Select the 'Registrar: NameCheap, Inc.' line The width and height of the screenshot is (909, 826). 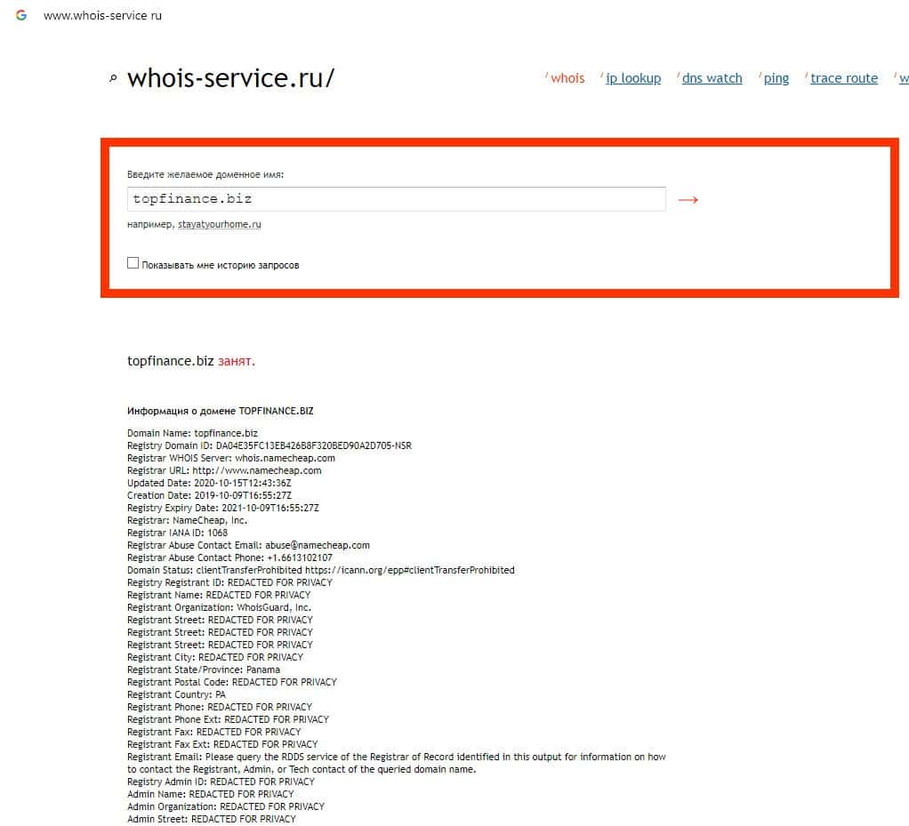188,520
